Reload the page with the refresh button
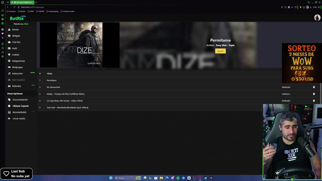The width and height of the screenshot is (322, 181). pos(14,7)
